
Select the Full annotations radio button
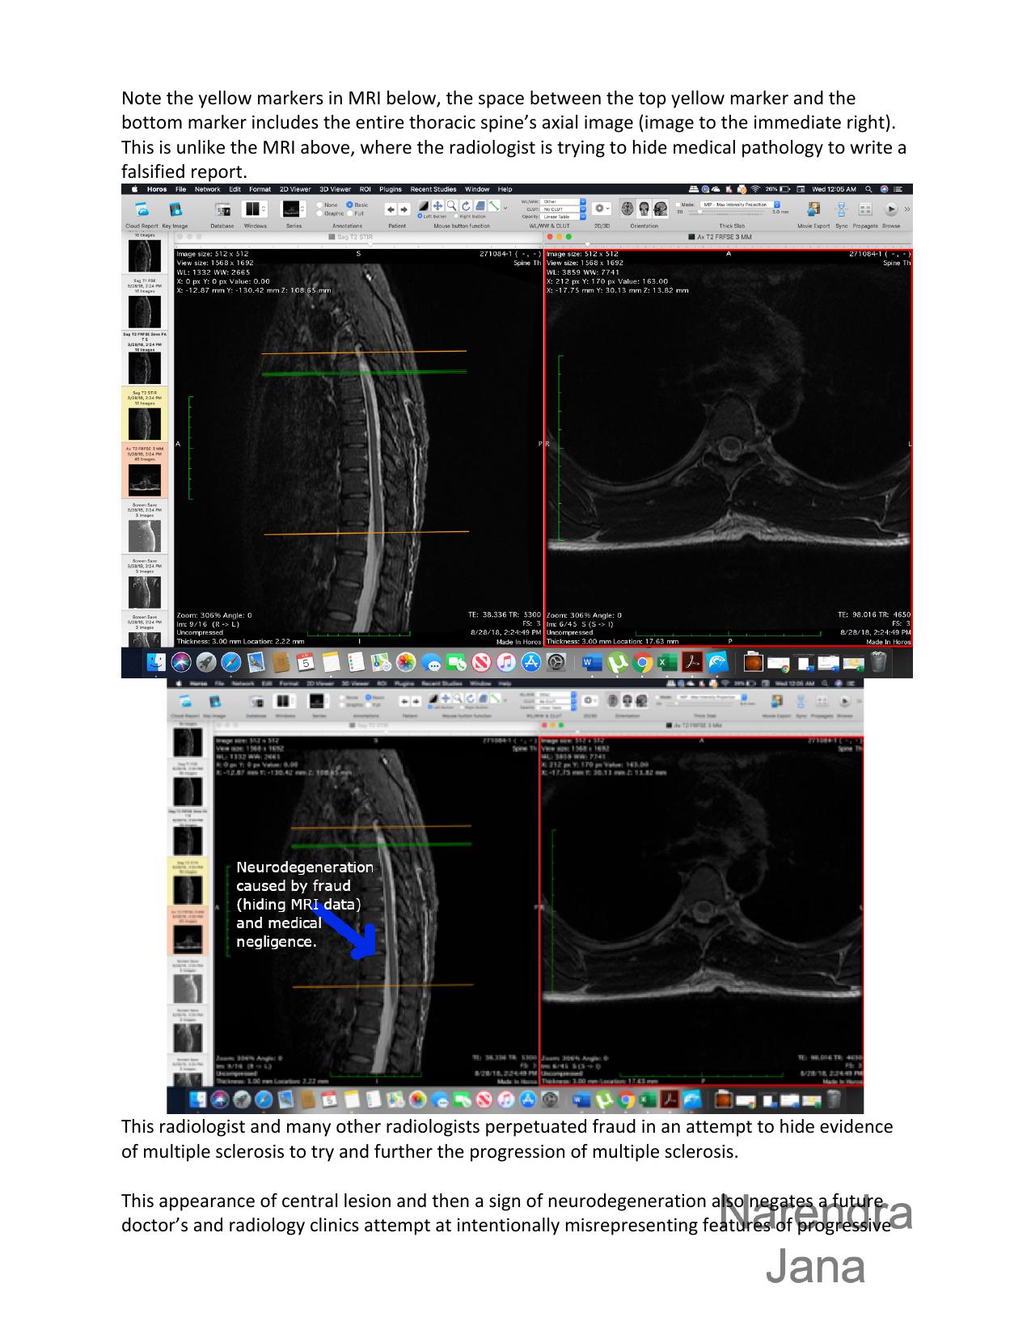(349, 213)
